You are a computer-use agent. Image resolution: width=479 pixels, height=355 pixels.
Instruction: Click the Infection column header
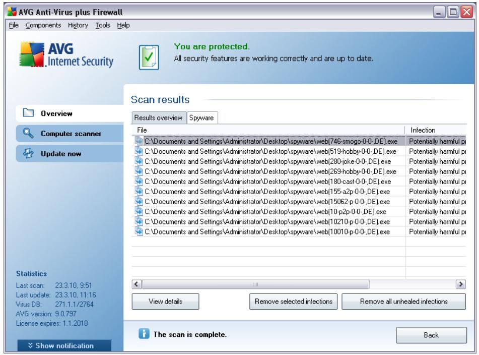pyautogui.click(x=436, y=130)
